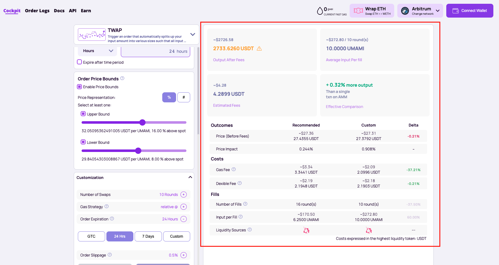Click the 10 Rounds value
The image size is (499, 265).
[x=169, y=195]
